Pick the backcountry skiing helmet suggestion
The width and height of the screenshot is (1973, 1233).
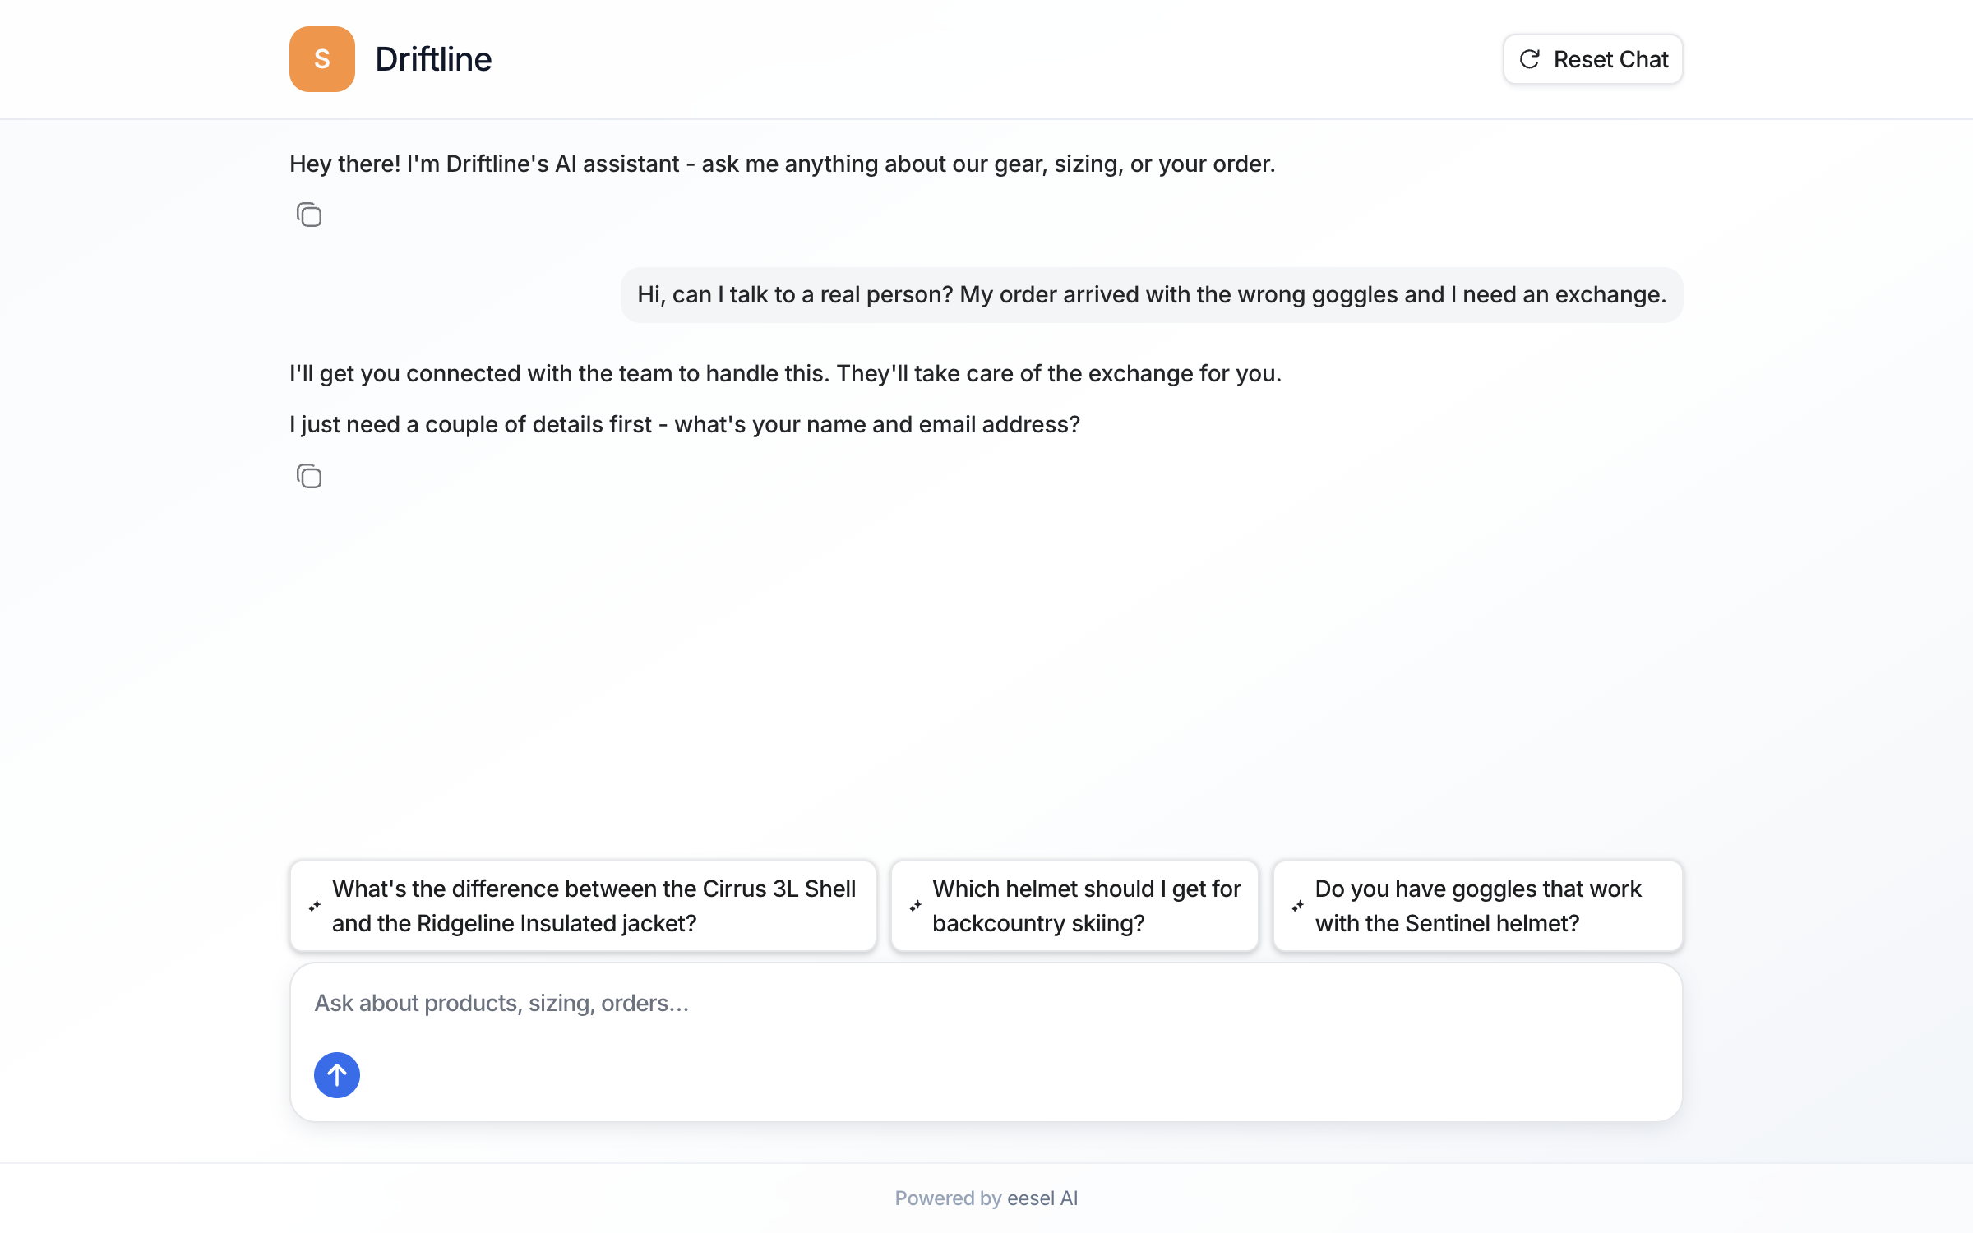pos(1074,906)
